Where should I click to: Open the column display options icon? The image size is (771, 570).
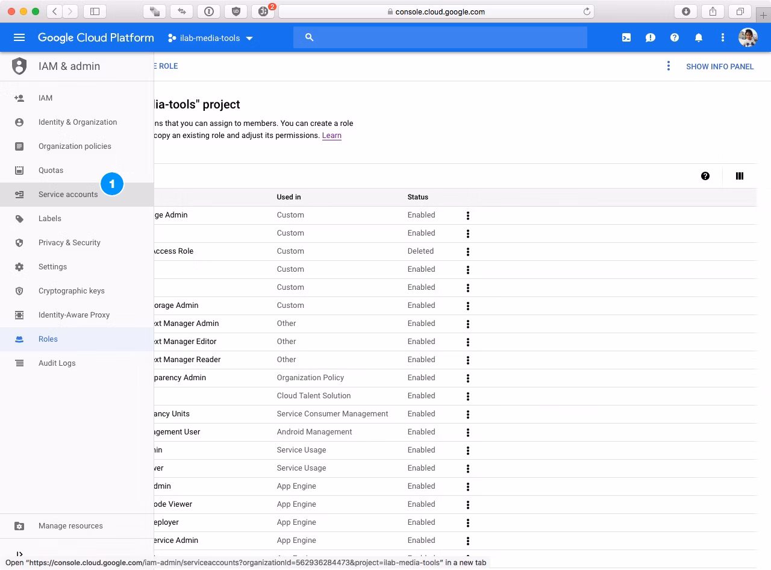[x=740, y=176]
